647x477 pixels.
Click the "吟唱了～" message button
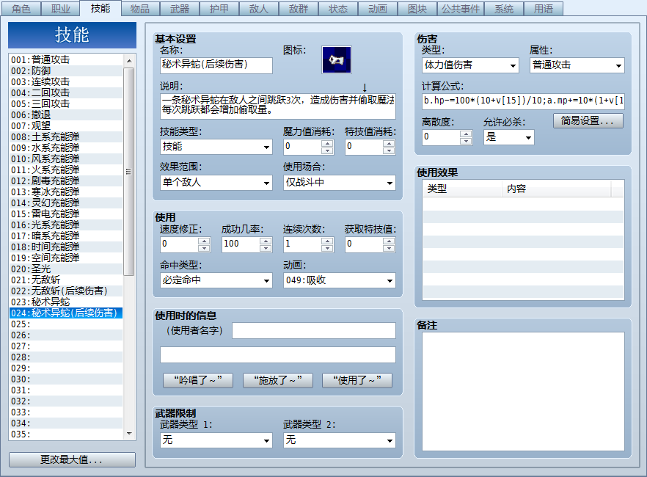tap(198, 380)
